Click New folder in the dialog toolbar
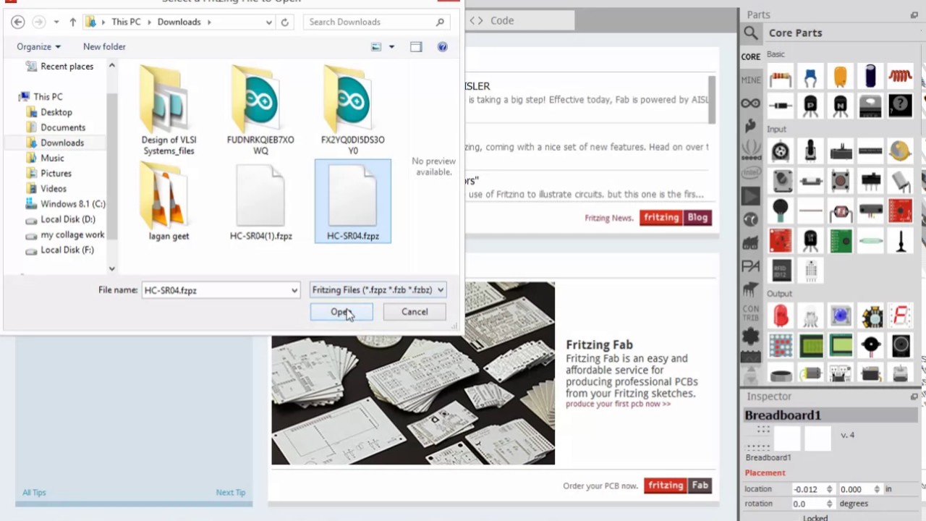The width and height of the screenshot is (926, 521). [104, 46]
